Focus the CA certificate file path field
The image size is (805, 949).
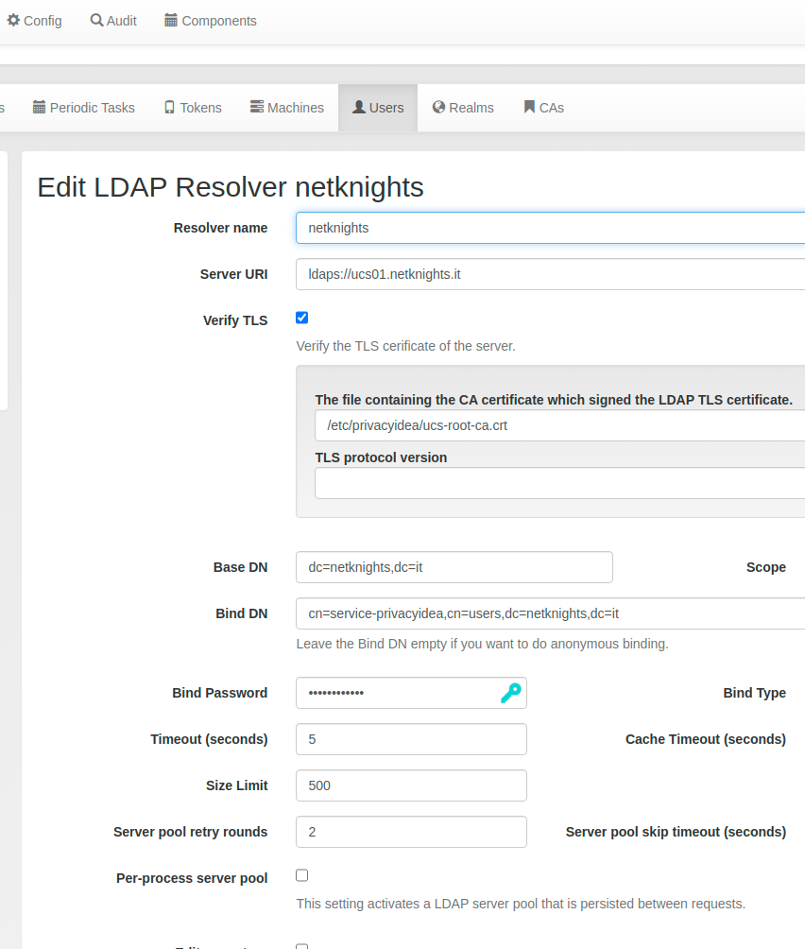coord(557,425)
